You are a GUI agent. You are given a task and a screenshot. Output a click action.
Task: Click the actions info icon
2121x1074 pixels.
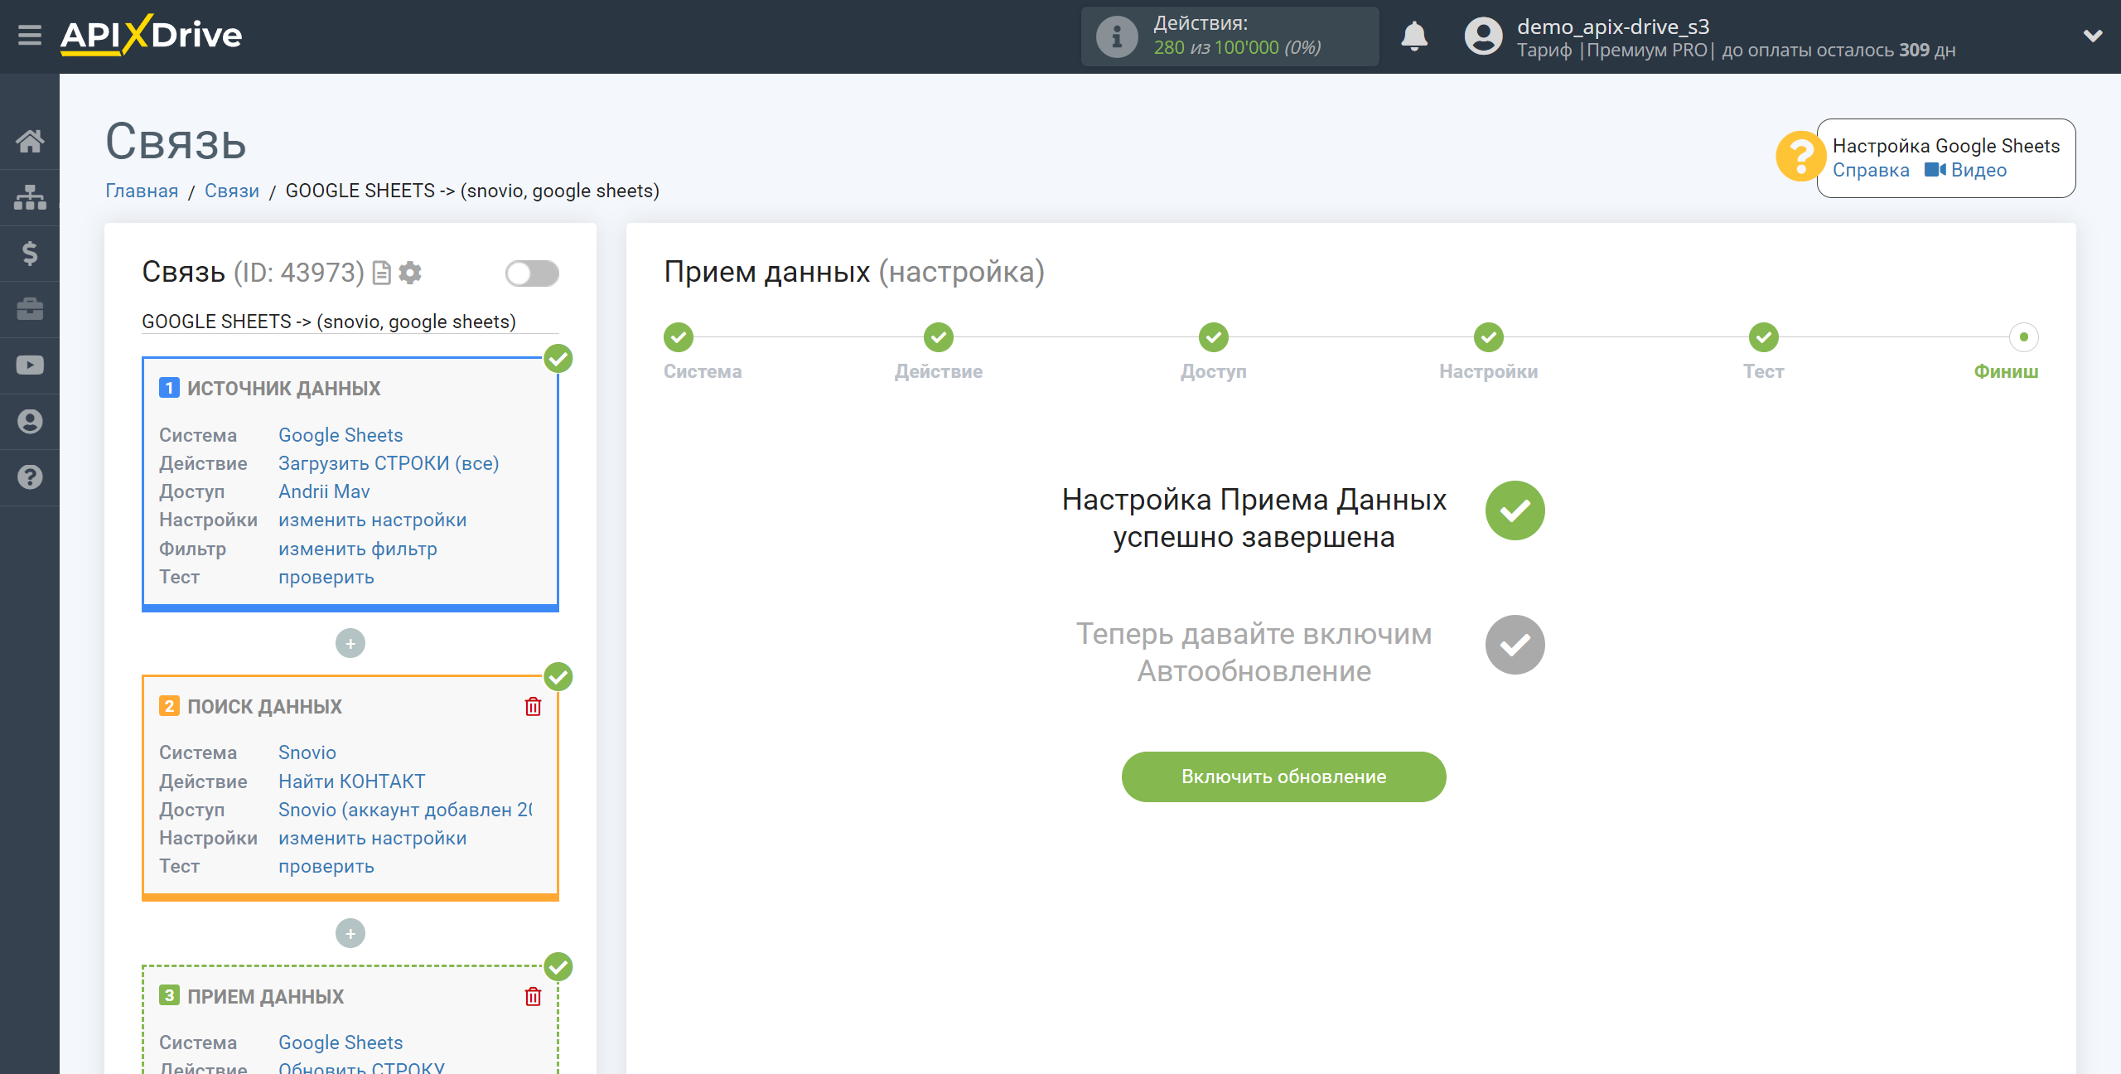(1117, 36)
